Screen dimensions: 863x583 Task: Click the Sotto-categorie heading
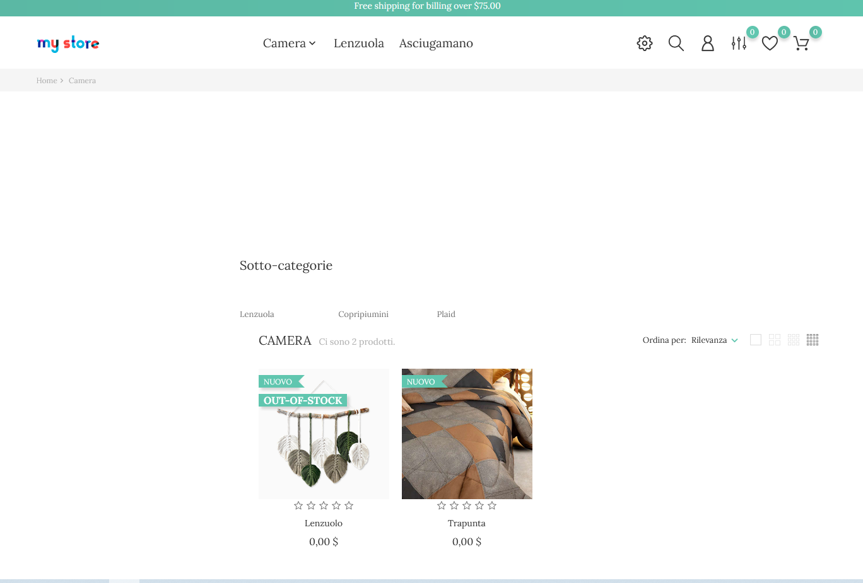(286, 265)
